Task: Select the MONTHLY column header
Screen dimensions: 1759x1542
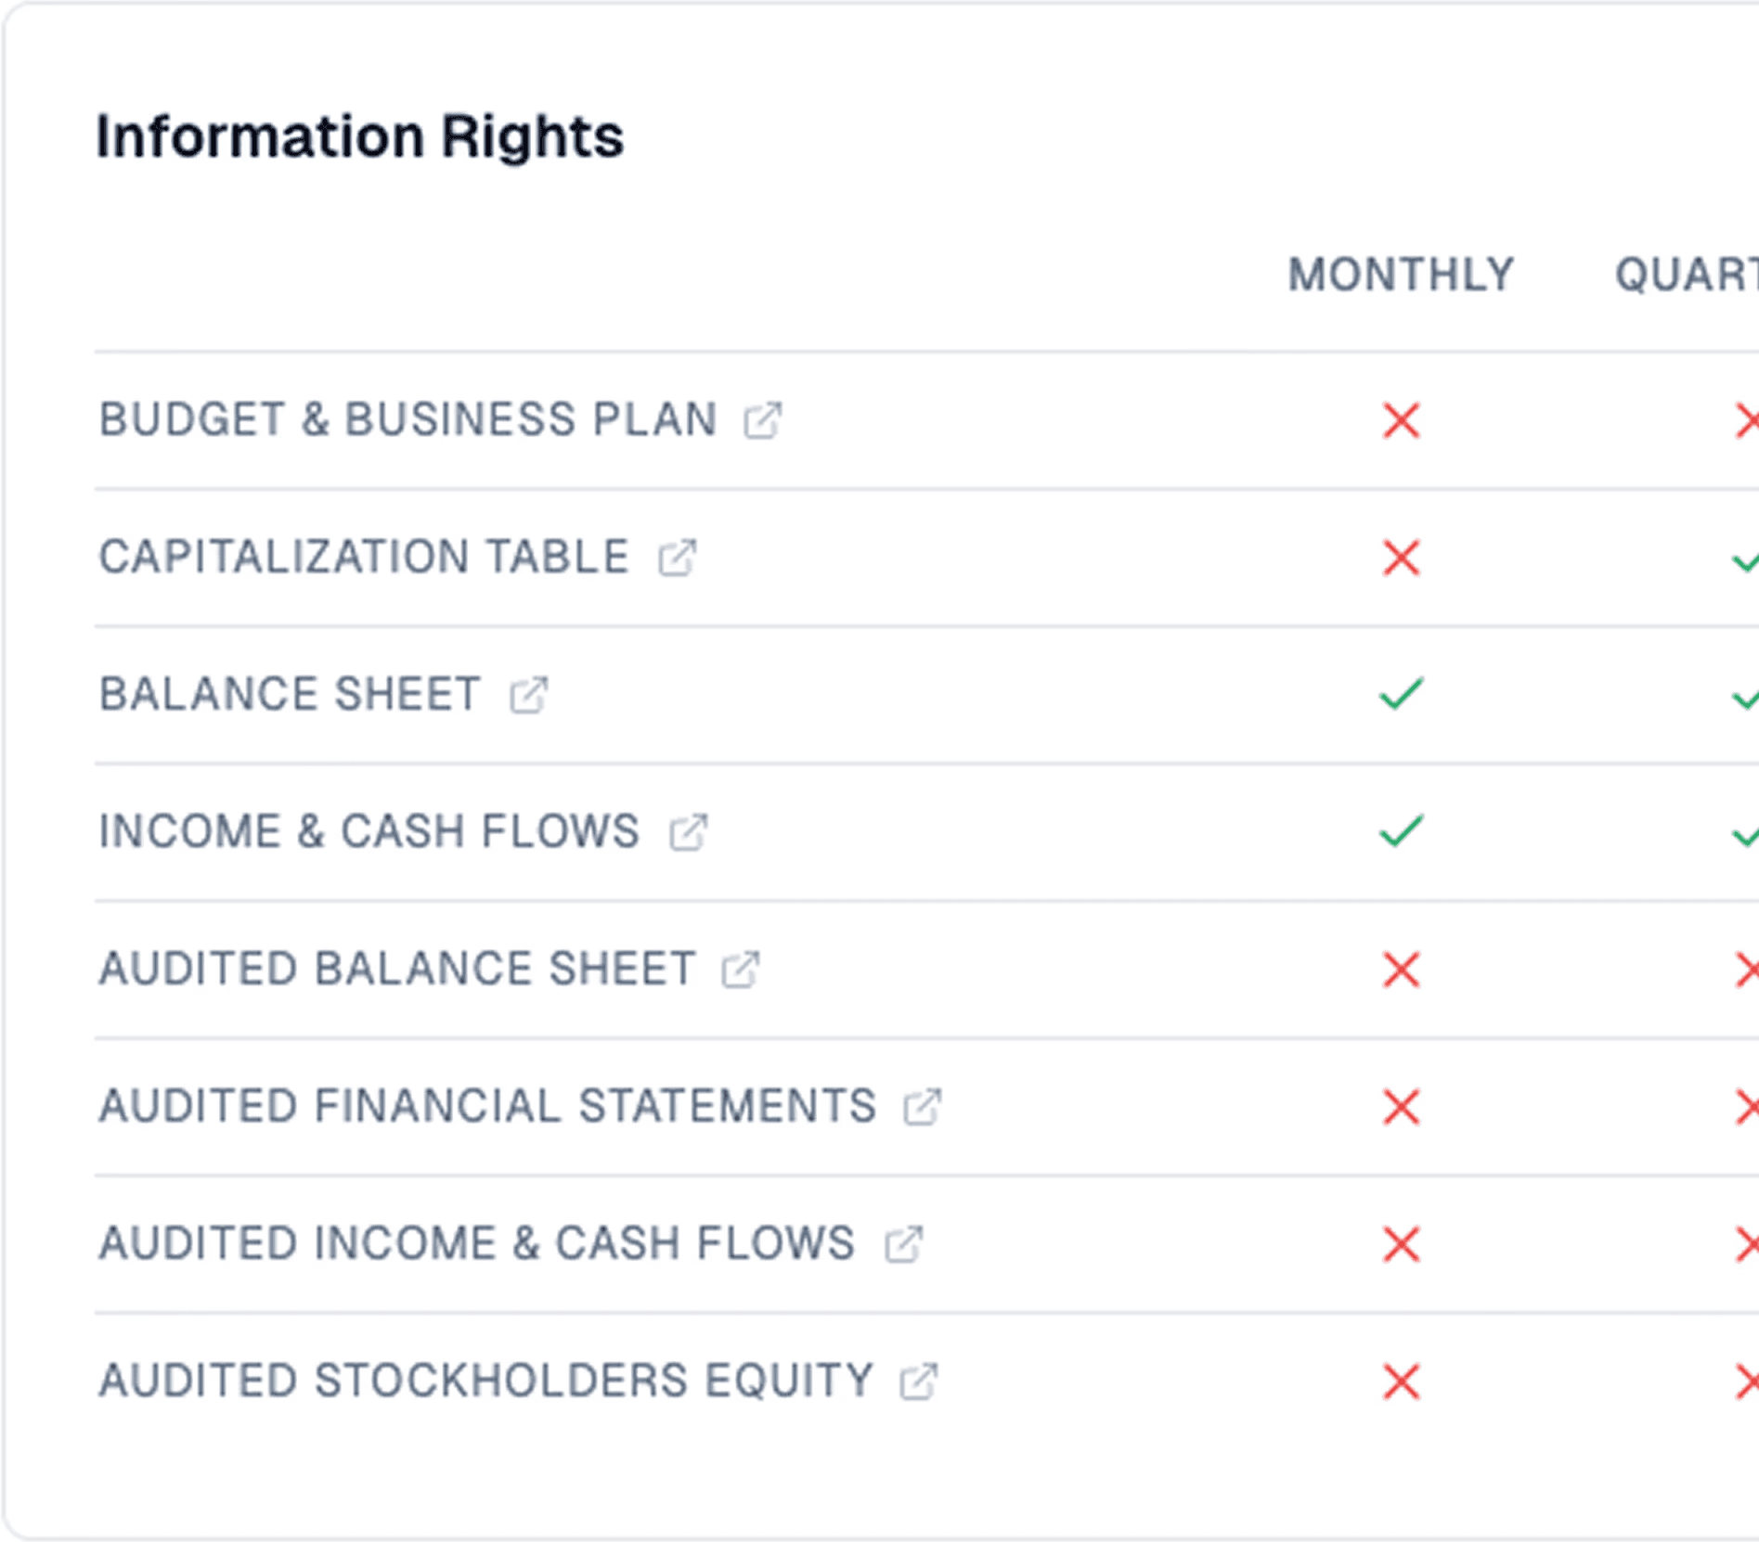Action: 1401,276
